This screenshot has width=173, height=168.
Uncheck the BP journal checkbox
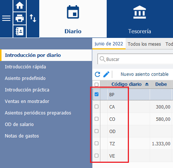[96, 94]
